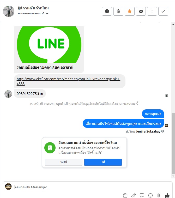
Task: Request payment using the baht icon
Action: (x=159, y=195)
